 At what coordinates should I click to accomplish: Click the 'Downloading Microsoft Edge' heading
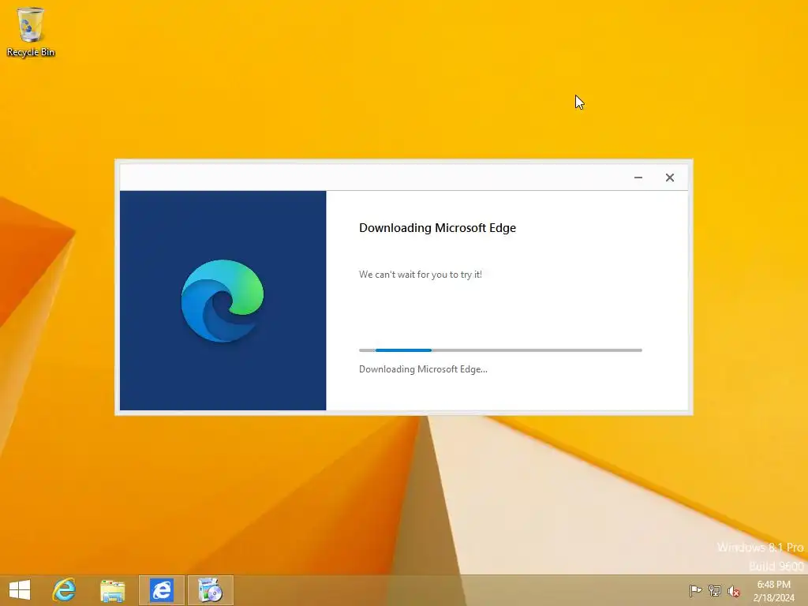(x=437, y=228)
